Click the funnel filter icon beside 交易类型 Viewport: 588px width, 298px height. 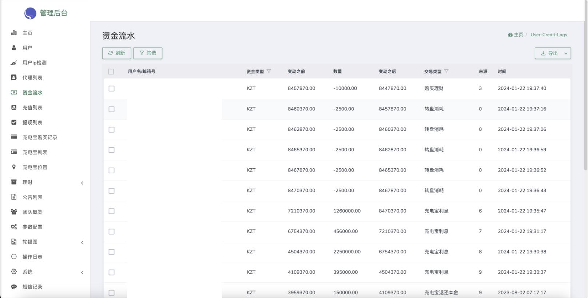tap(446, 72)
